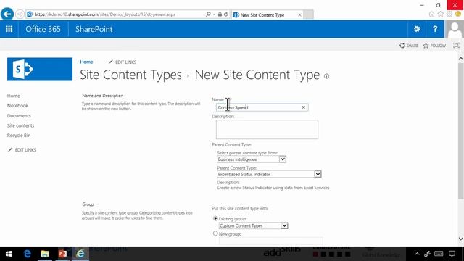The width and height of the screenshot is (464, 261).
Task: Click the browser forward arrow button
Action: pos(20,14)
